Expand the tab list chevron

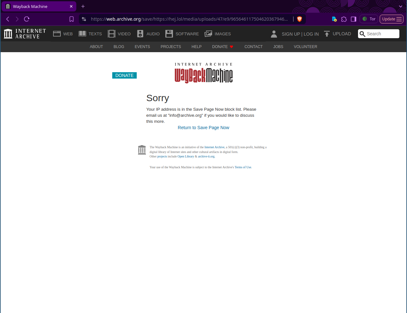[x=401, y=6]
